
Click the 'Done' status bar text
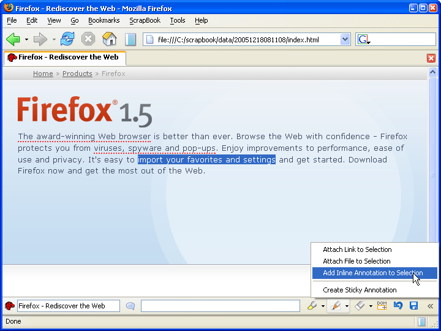[13, 321]
